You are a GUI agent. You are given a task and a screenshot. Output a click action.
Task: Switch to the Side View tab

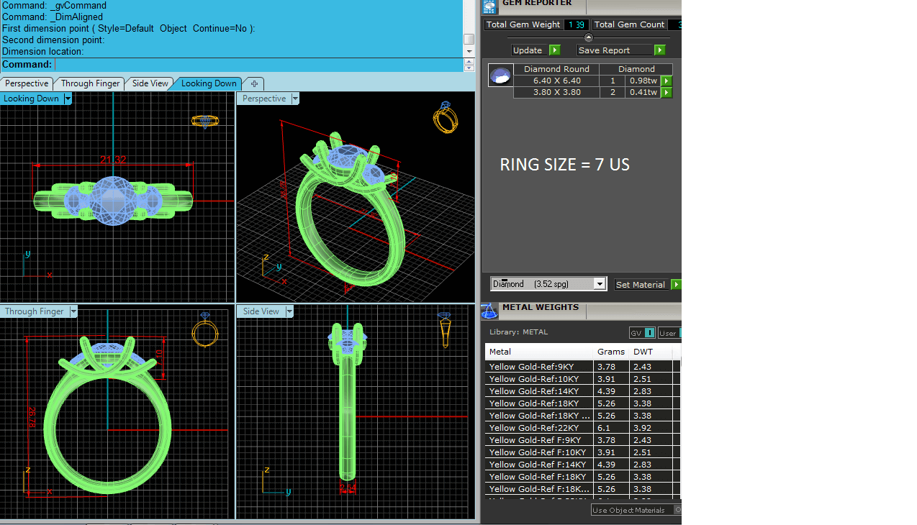click(x=150, y=83)
